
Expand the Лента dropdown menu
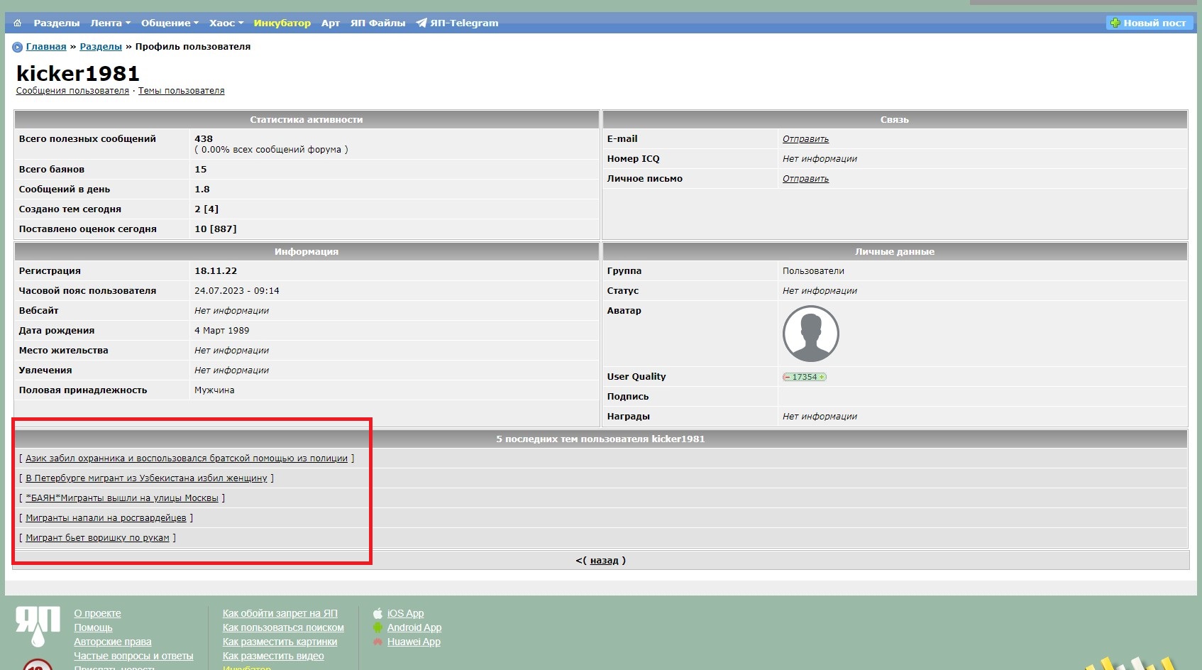110,23
